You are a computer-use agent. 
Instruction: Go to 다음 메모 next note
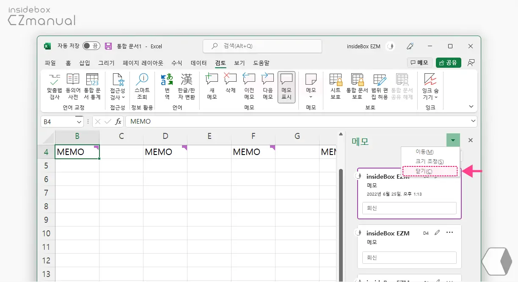(x=268, y=87)
